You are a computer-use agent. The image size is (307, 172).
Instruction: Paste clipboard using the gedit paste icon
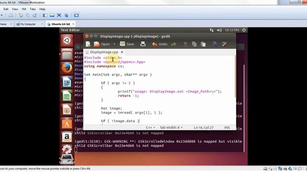point(203,44)
